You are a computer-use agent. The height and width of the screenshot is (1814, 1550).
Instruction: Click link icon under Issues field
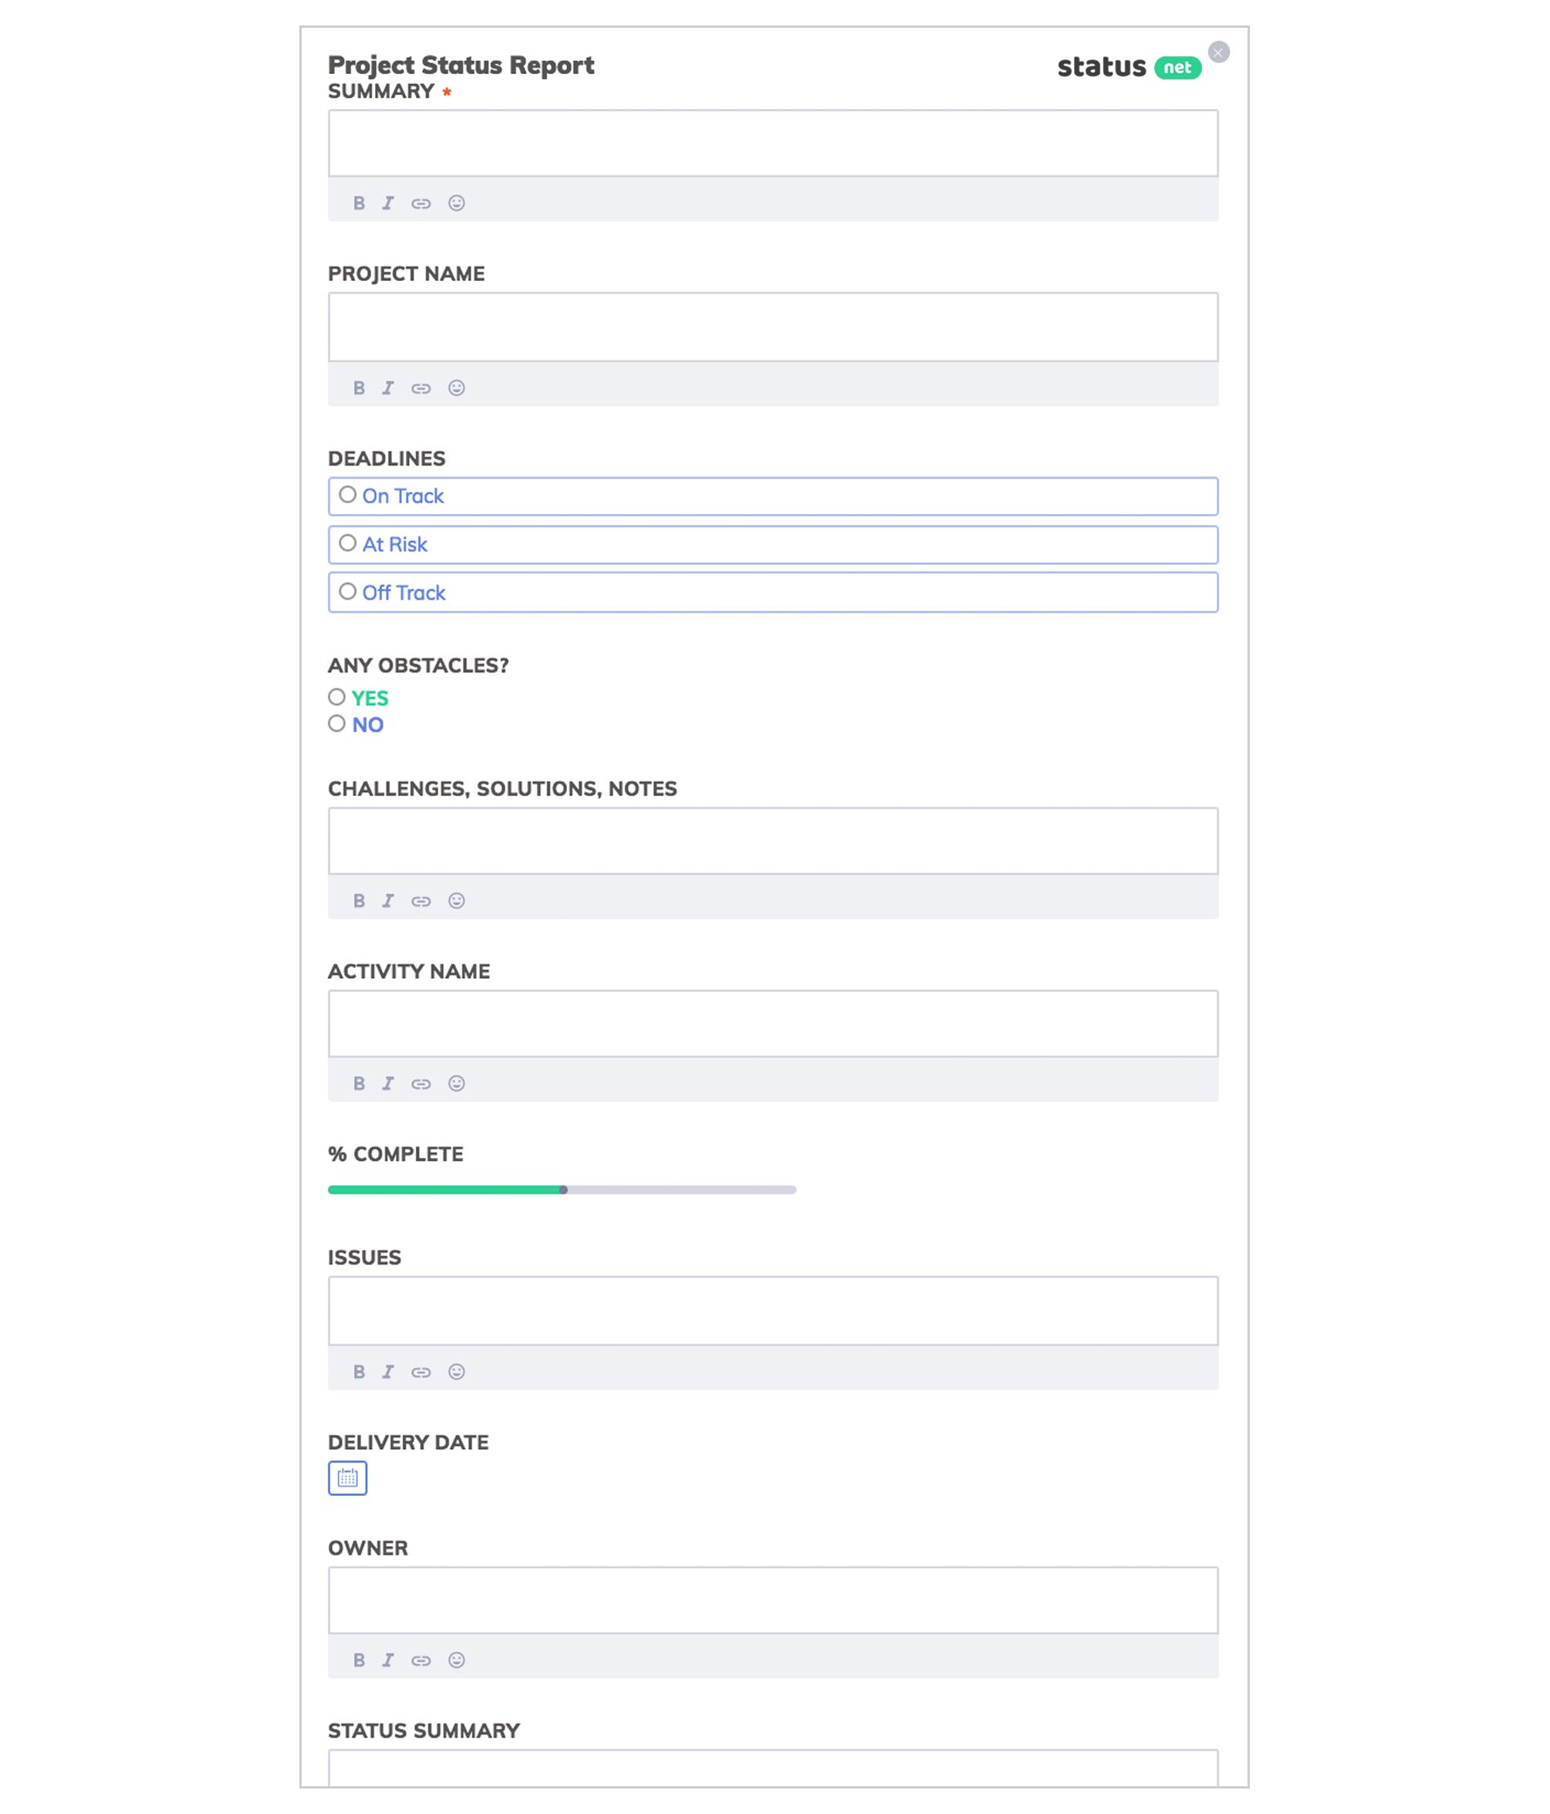tap(421, 1372)
